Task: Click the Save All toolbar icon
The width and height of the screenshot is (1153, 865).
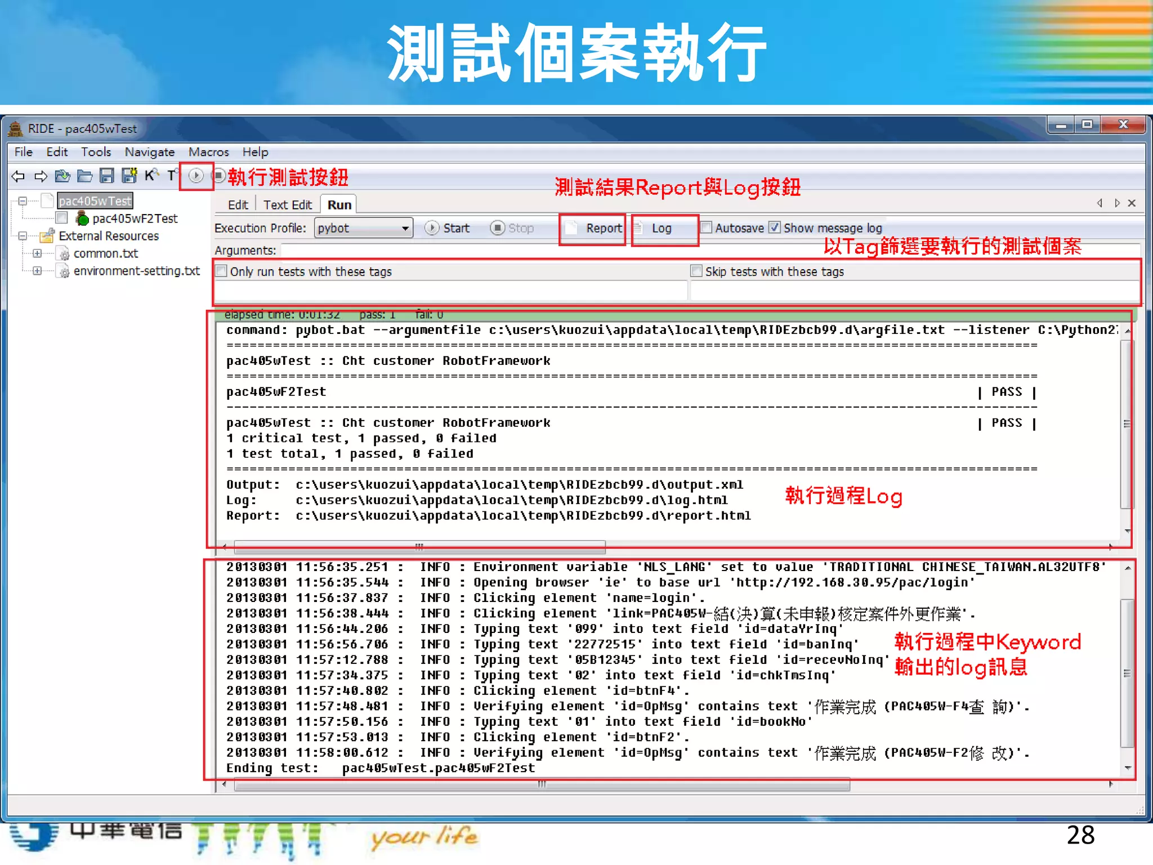Action: point(129,176)
